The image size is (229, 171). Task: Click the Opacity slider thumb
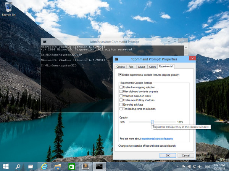pos(152,122)
